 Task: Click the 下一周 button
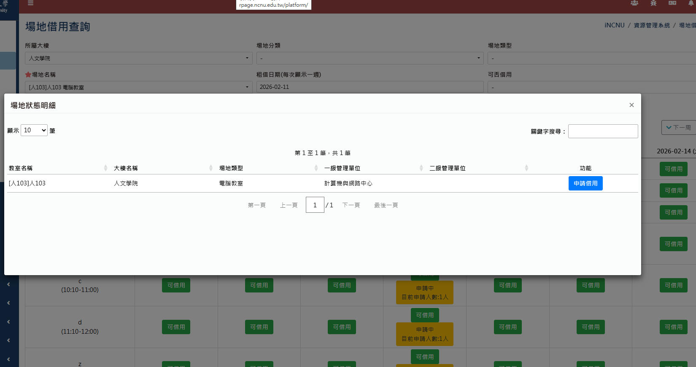coord(678,127)
